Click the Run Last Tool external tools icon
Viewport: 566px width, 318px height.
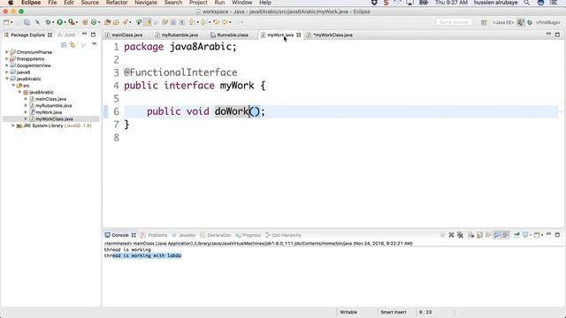(x=72, y=22)
